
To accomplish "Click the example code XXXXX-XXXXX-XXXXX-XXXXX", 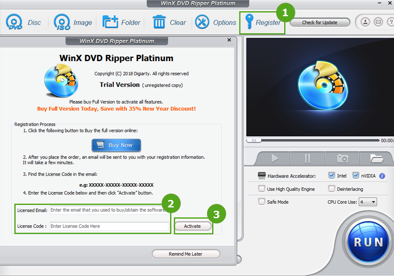I will point(121,185).
